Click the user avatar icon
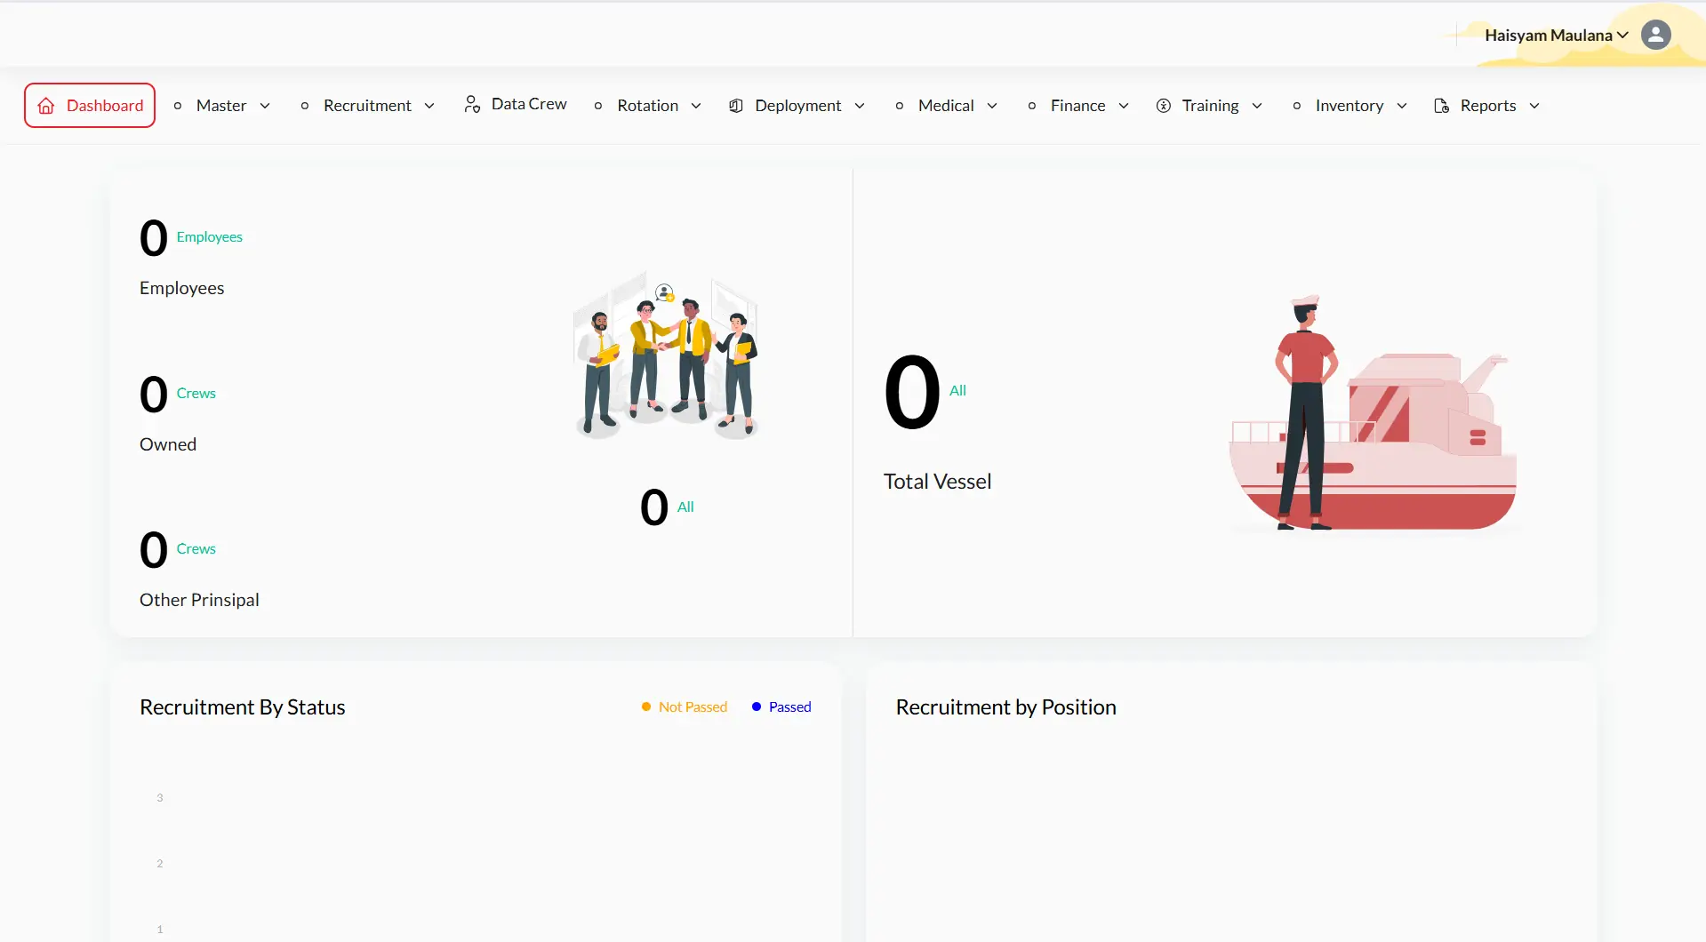This screenshot has height=942, width=1706. click(1655, 35)
